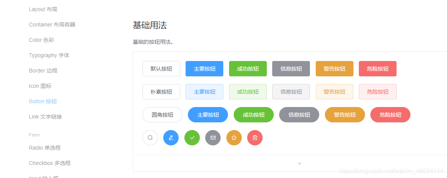Click solid gray square-cornered 信息按钮

291,69
